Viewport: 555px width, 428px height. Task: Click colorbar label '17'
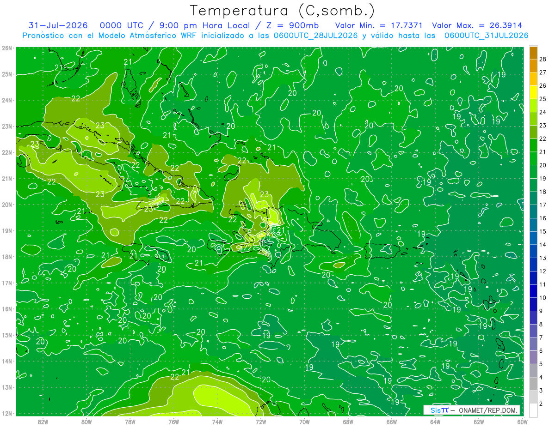[x=543, y=205]
